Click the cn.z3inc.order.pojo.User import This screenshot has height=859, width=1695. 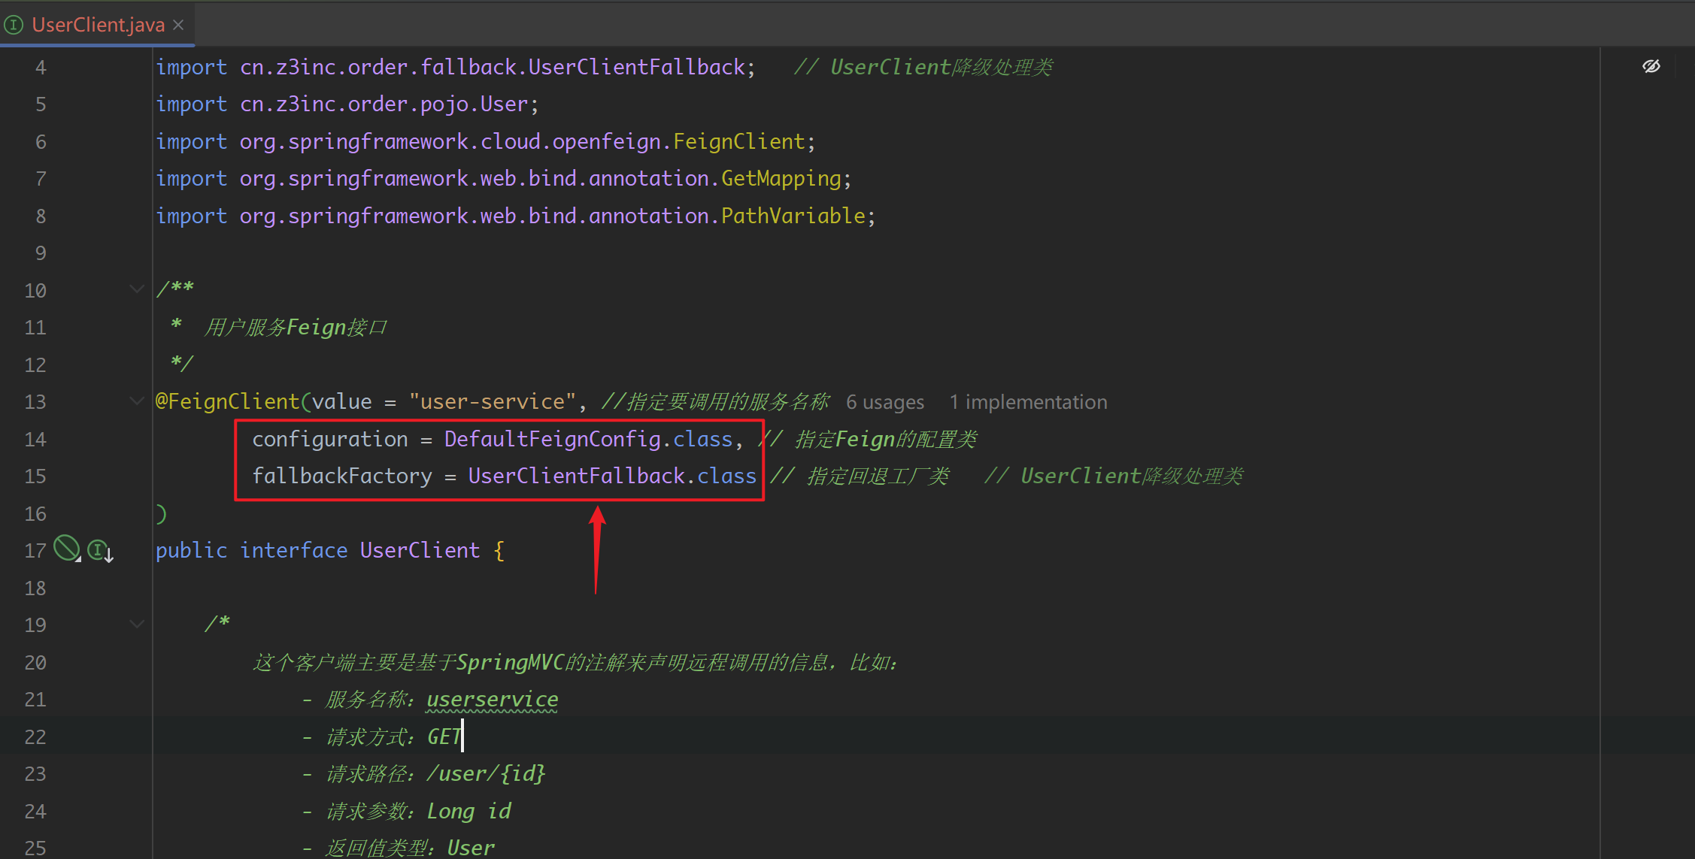click(x=384, y=104)
